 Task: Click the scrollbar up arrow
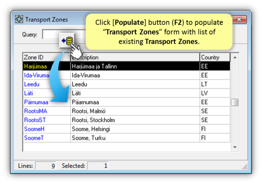click(235, 58)
